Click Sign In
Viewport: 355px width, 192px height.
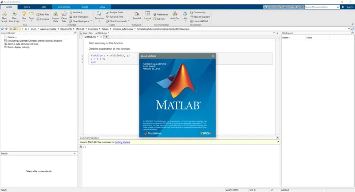350,7
